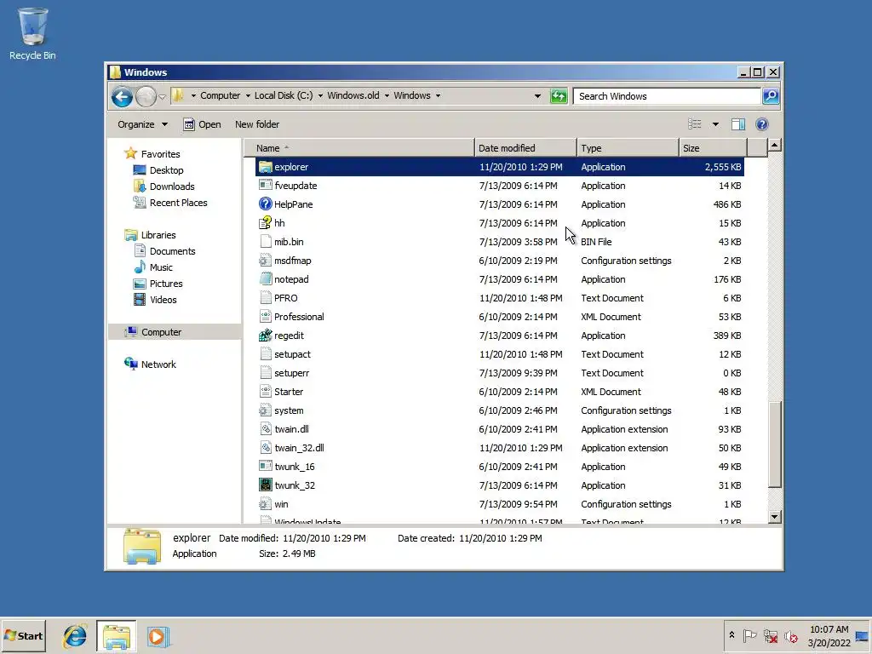Screen dimensions: 872x654
Task: Expand dropdown arrow after Local Disk (C:)
Action: (x=320, y=95)
